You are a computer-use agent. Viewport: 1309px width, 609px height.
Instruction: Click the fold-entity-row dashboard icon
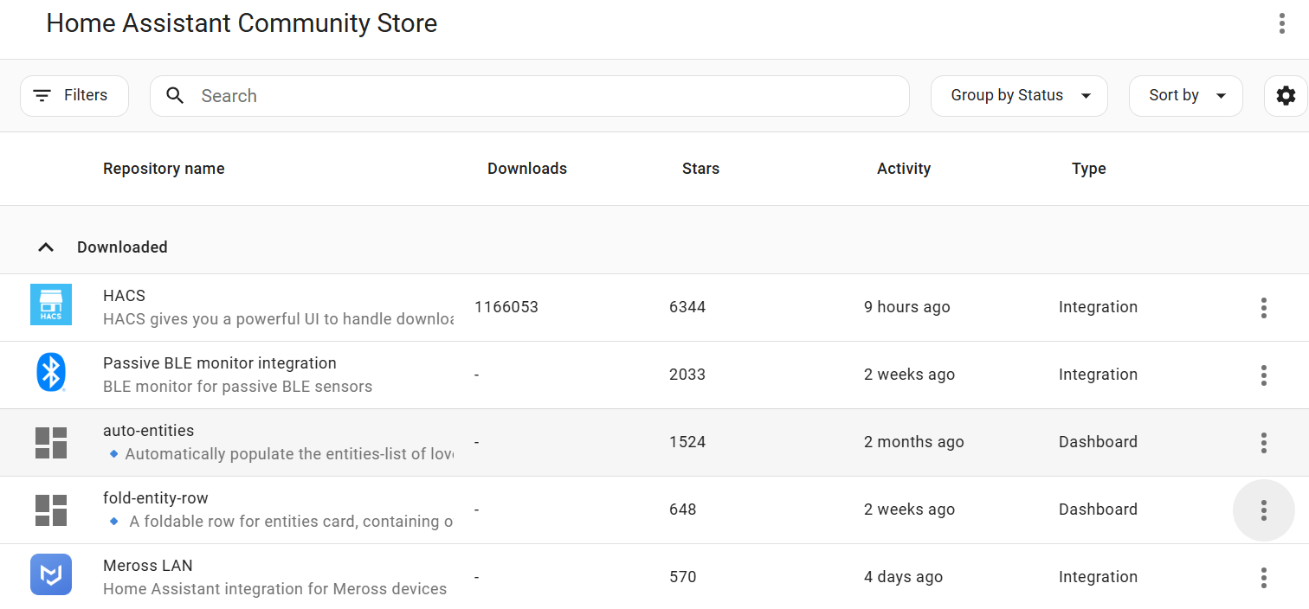point(51,510)
